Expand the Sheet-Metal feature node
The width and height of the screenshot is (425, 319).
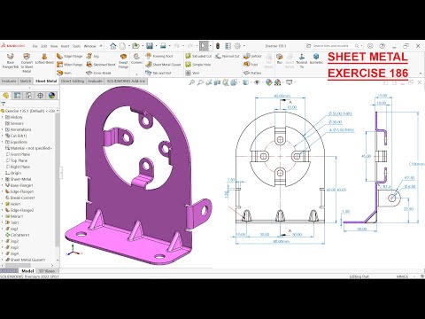(3, 179)
